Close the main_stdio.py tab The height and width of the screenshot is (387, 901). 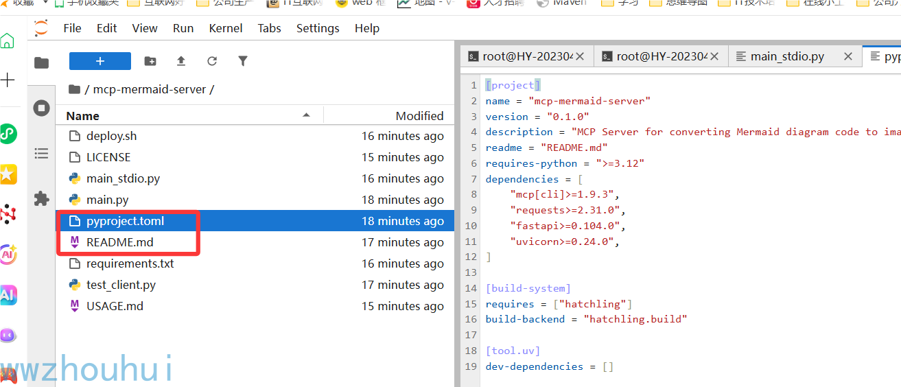[x=848, y=56]
